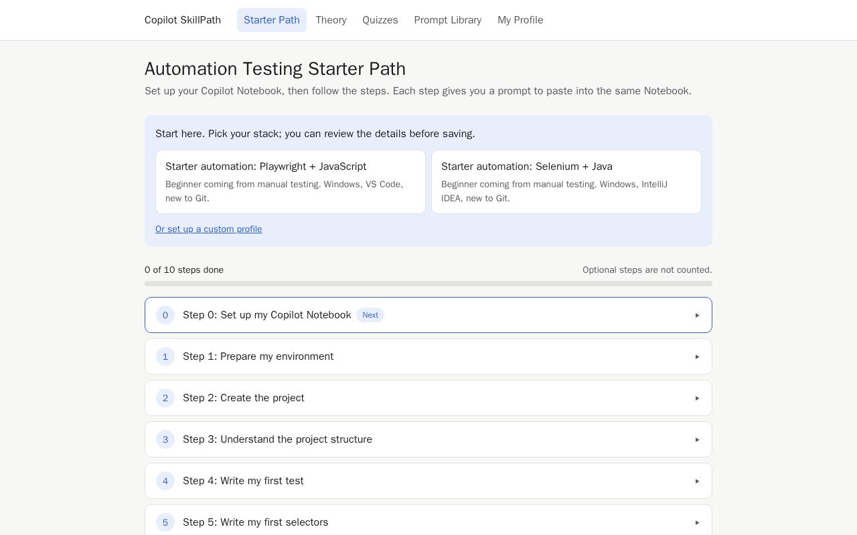Go to the Quizzes tab
This screenshot has height=535, width=857.
(x=380, y=20)
